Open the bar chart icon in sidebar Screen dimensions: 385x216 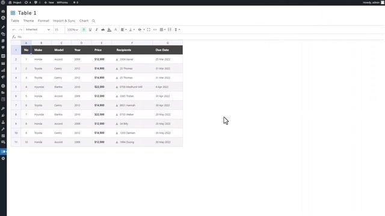point(3,70)
